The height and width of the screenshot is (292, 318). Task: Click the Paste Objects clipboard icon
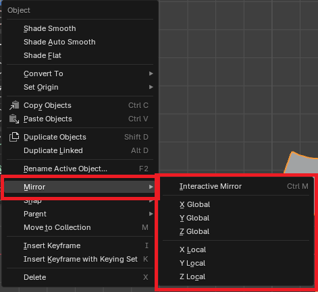tap(14, 119)
